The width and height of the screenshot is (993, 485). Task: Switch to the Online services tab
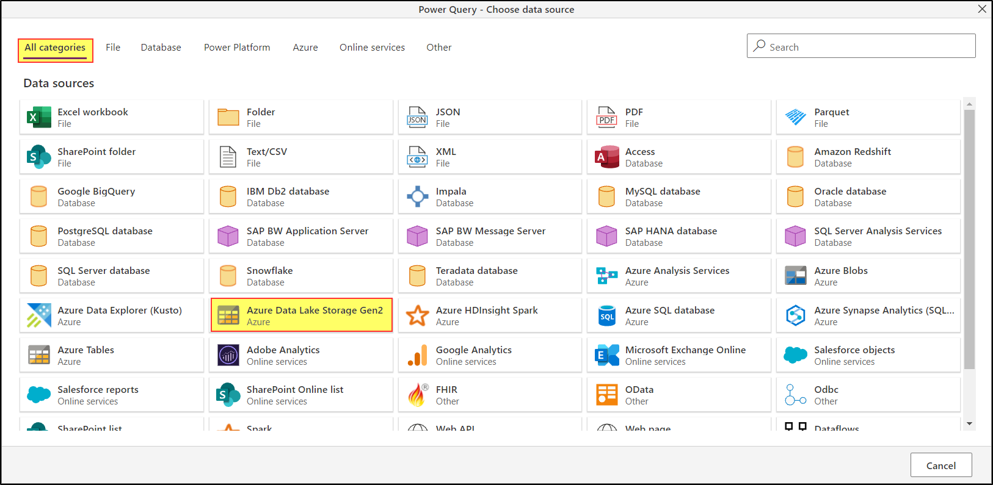(x=373, y=48)
